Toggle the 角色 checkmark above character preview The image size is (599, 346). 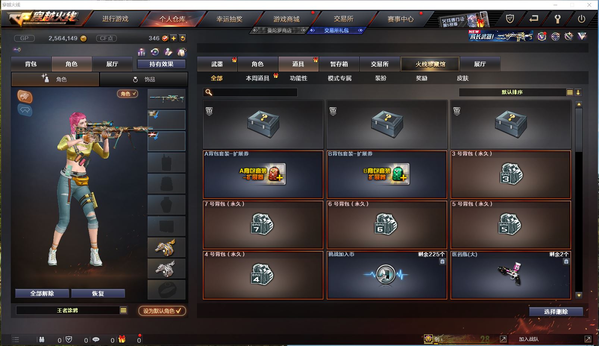click(128, 93)
